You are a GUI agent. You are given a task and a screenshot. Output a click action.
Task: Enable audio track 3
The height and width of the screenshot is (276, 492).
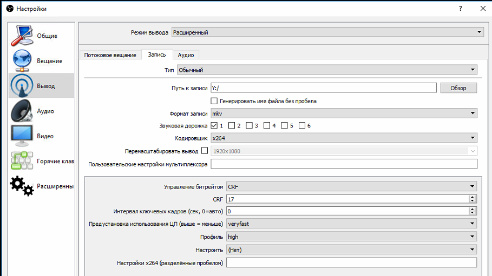point(249,125)
